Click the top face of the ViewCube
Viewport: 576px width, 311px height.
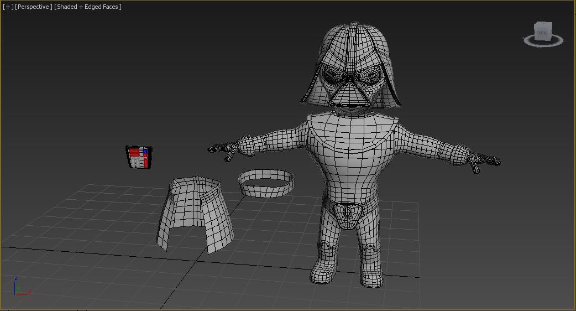point(543,25)
